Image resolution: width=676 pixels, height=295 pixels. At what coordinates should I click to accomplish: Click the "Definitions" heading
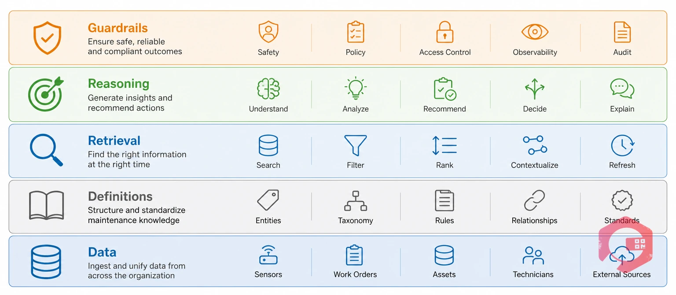(120, 196)
